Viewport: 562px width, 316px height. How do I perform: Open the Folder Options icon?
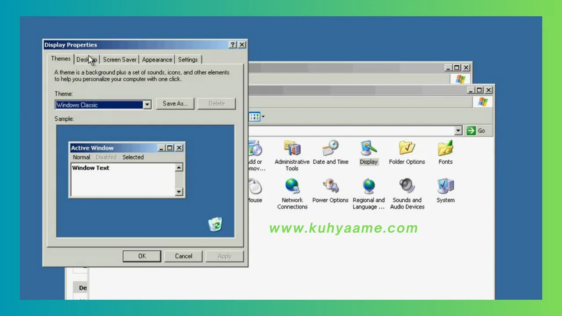tap(407, 153)
